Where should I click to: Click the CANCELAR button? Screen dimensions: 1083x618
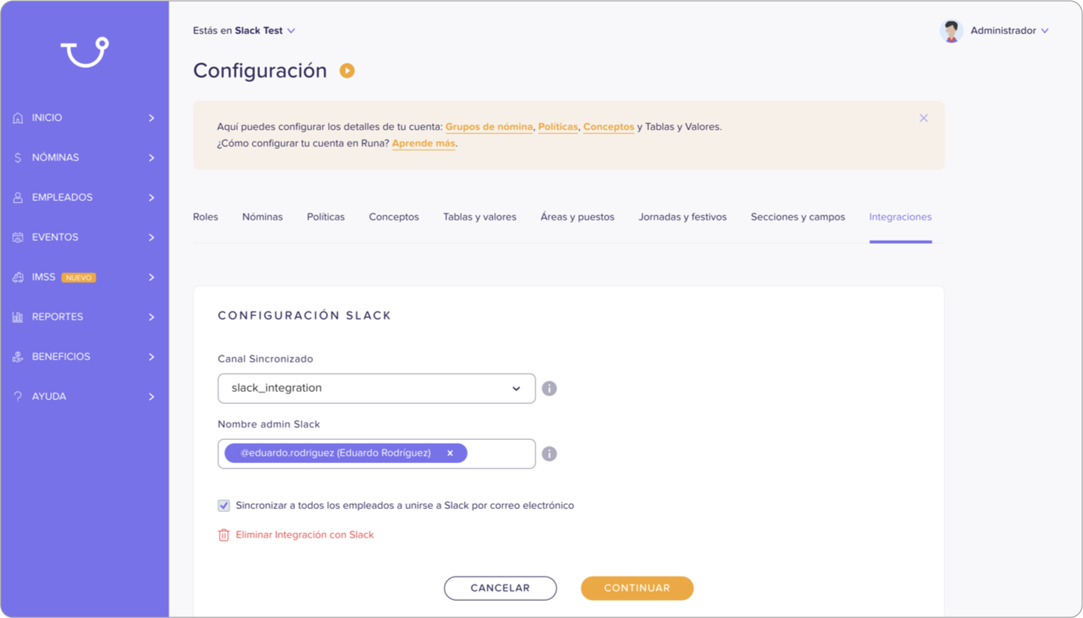500,589
